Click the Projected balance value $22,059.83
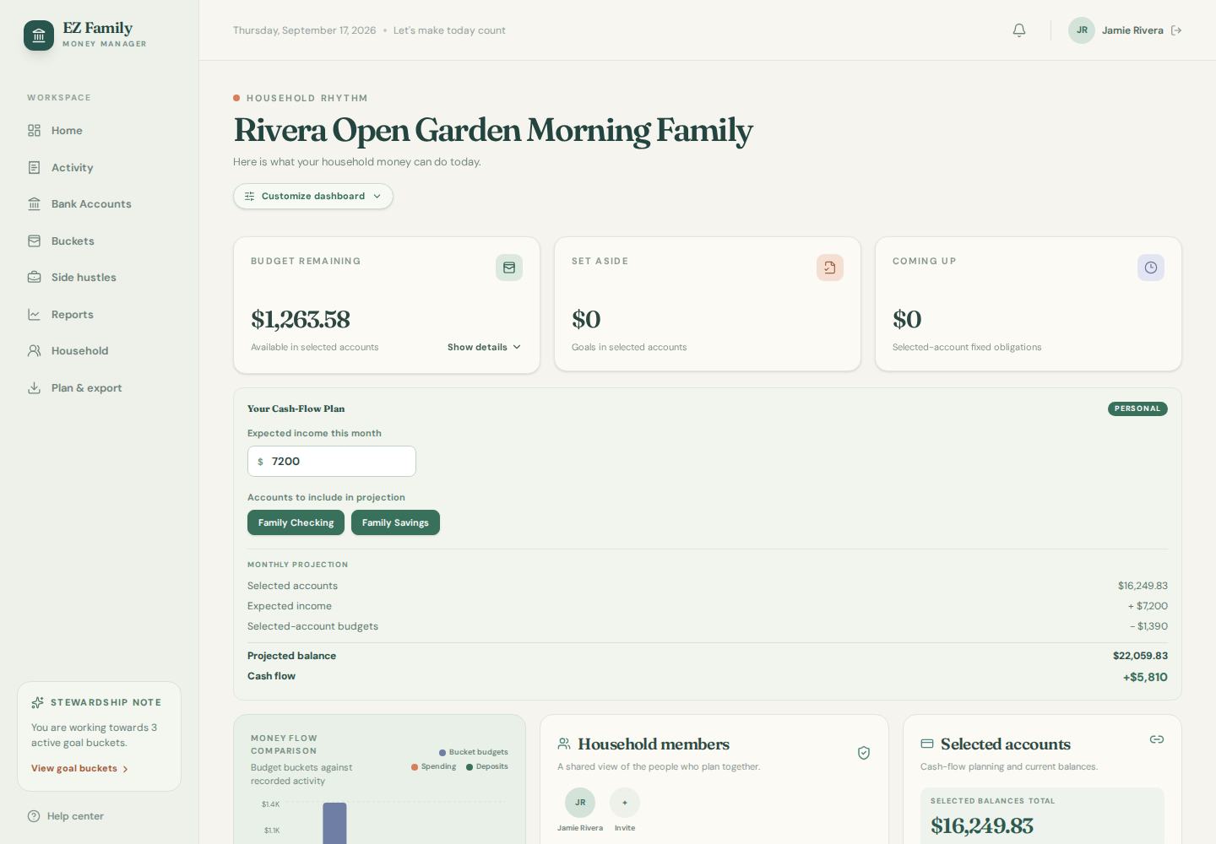This screenshot has width=1216, height=844. (1140, 656)
